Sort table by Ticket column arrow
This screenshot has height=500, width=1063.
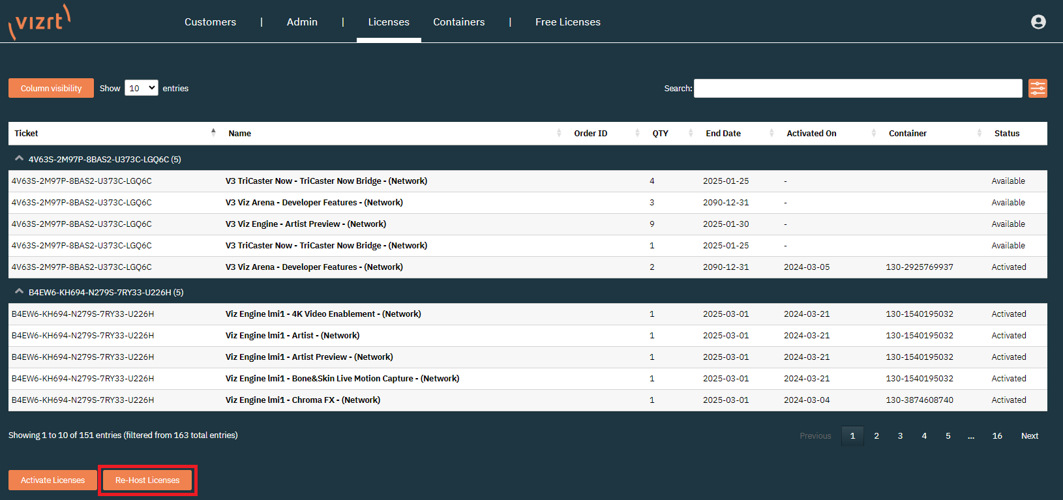coord(213,132)
